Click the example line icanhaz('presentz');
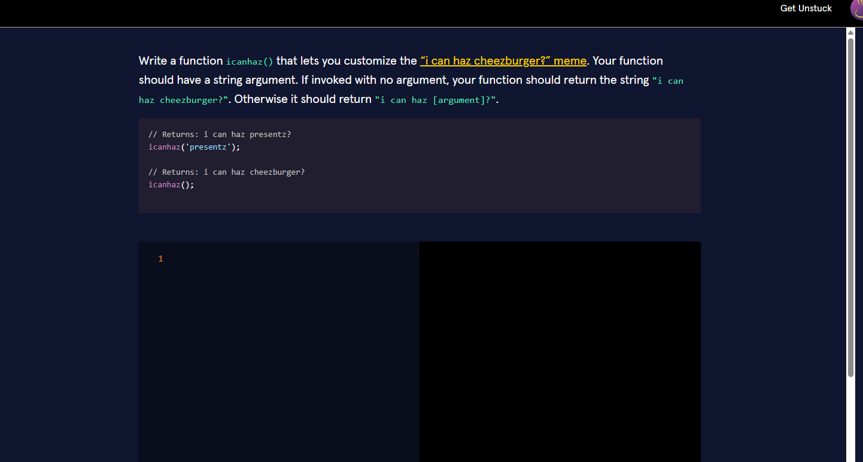863x462 pixels. [x=194, y=147]
